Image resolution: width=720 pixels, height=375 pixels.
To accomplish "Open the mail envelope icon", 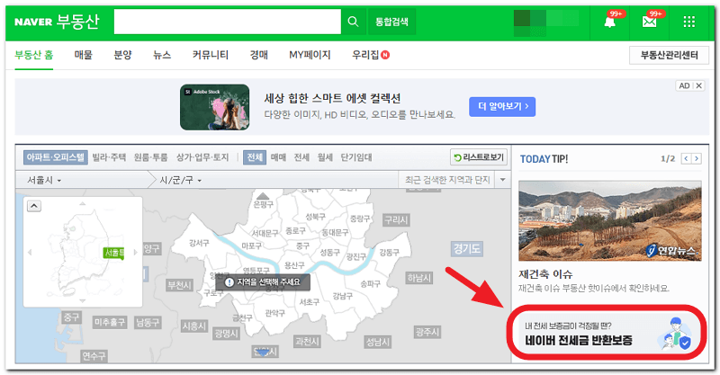I will tap(649, 22).
